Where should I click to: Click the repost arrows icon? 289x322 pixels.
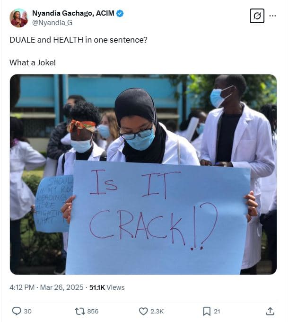pos(80,311)
